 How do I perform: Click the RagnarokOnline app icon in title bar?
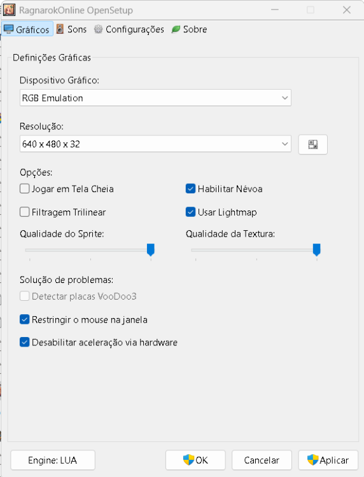(9, 10)
